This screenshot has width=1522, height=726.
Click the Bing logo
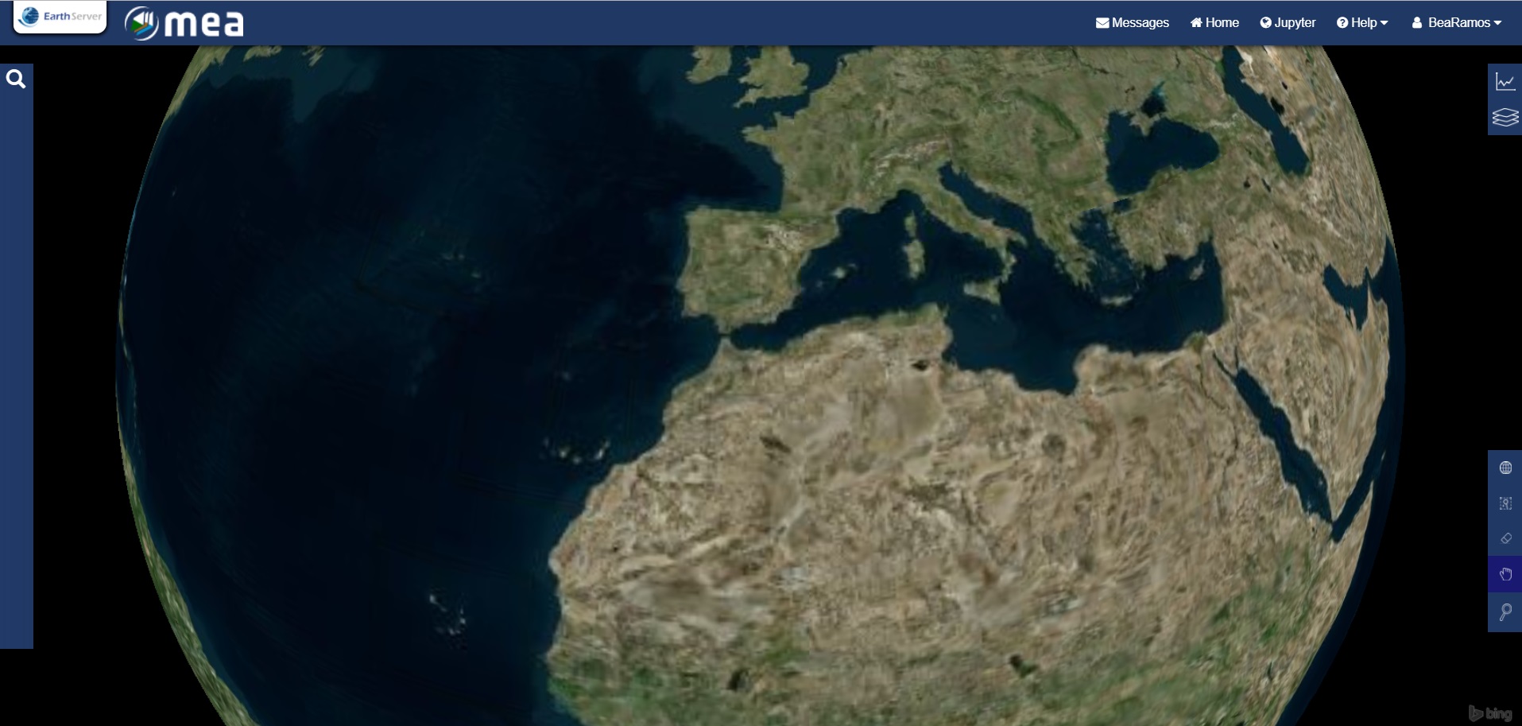coord(1490,713)
